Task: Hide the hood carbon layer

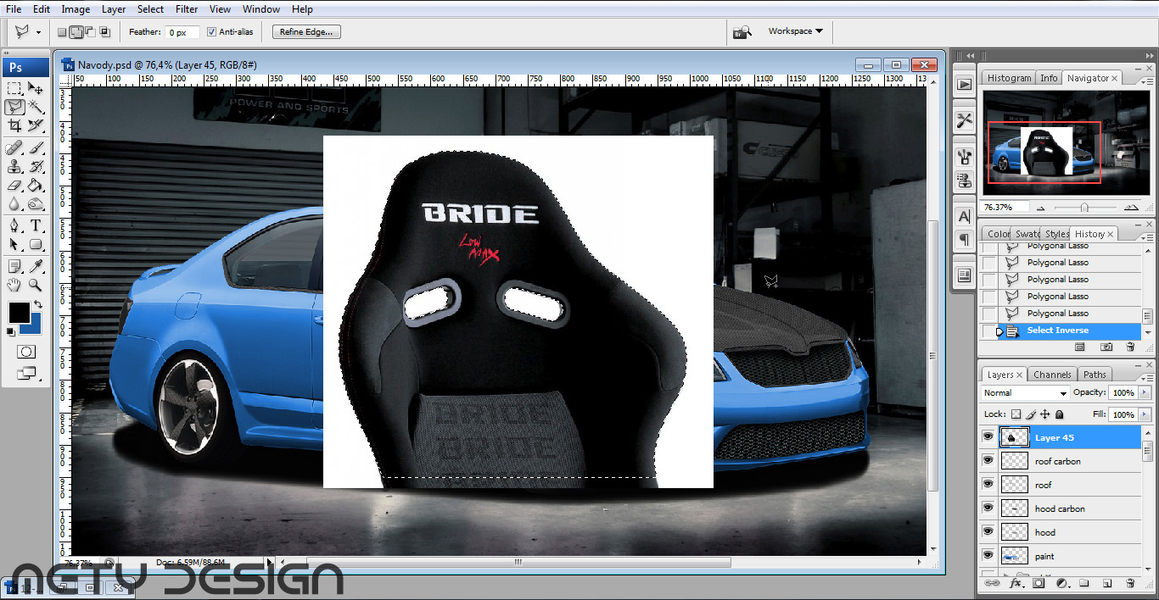Action: click(x=988, y=508)
